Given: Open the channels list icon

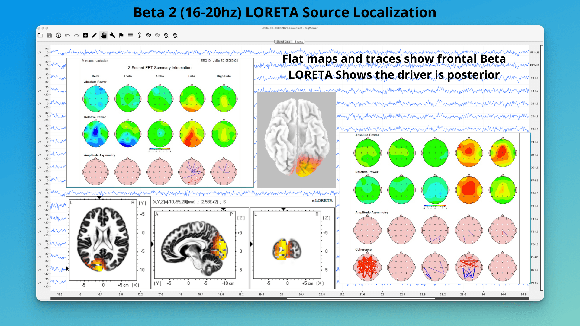Looking at the screenshot, I should pos(130,35).
